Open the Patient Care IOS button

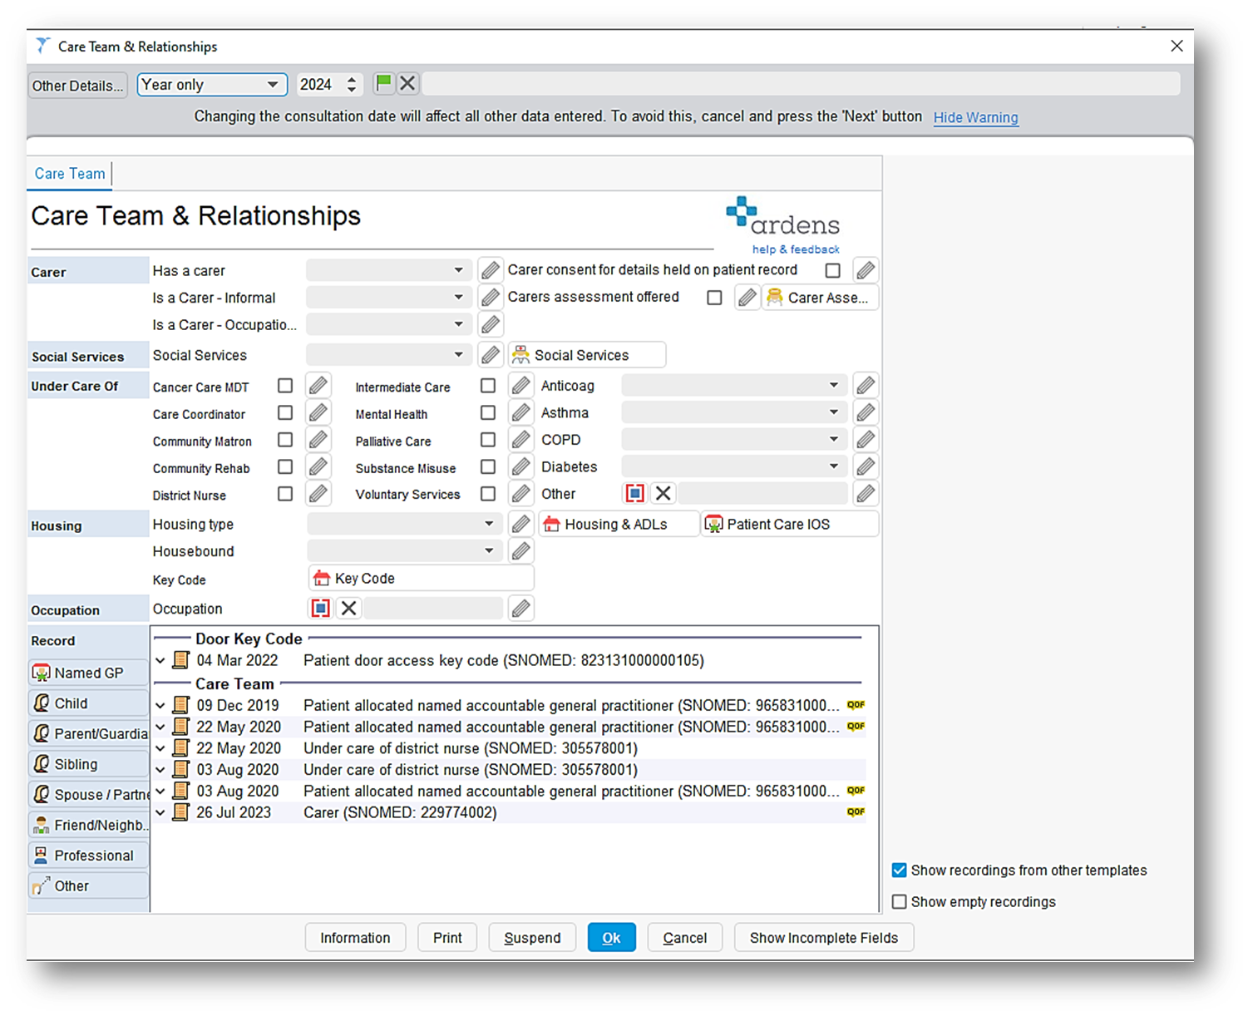pos(790,524)
